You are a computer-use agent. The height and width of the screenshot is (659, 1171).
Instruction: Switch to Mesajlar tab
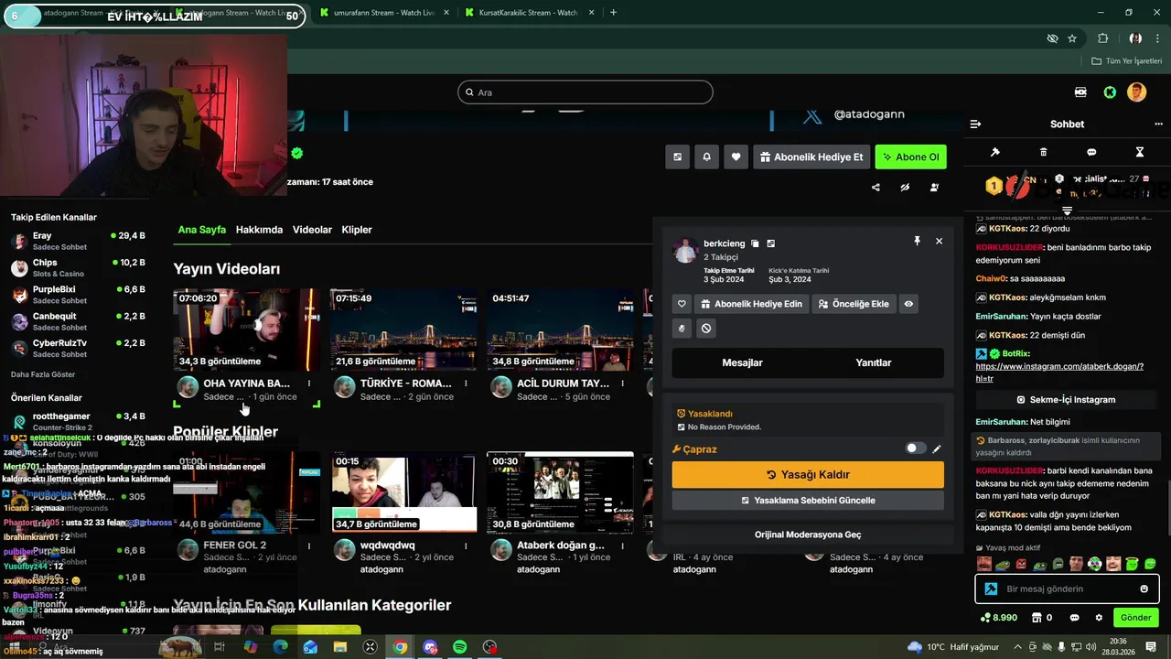742,362
